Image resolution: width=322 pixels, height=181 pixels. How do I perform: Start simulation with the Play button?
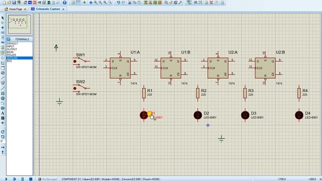coord(6,179)
